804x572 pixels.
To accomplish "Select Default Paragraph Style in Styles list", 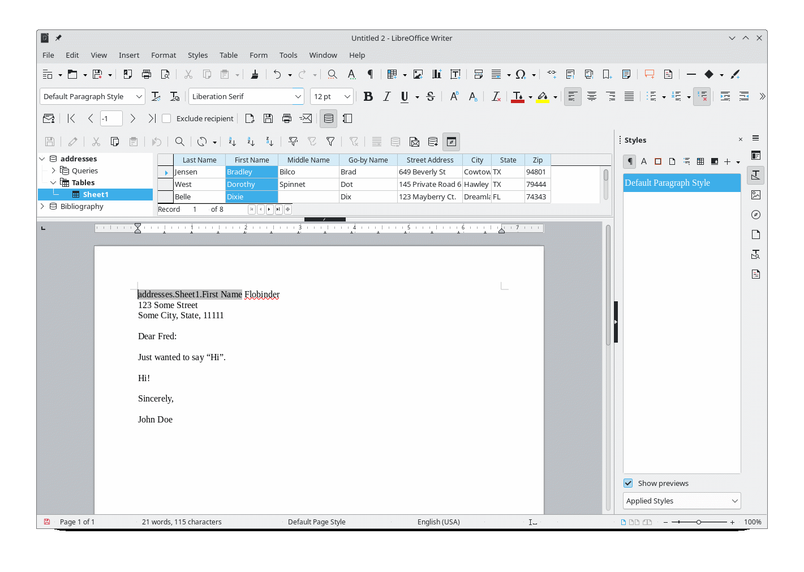I will [x=681, y=183].
